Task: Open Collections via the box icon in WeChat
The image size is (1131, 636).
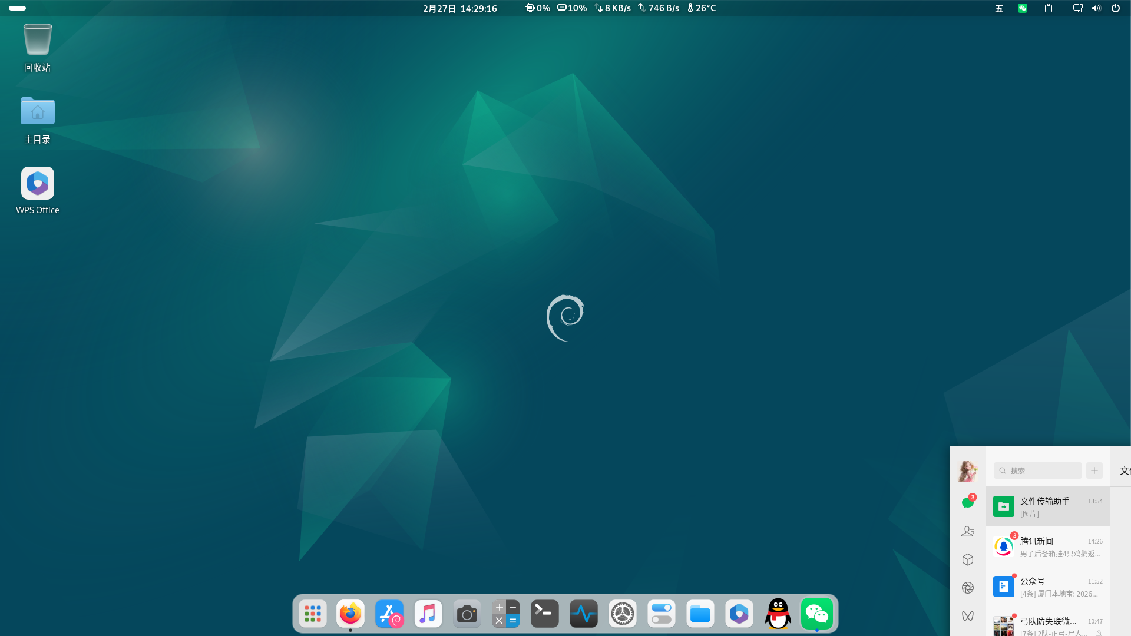Action: tap(968, 559)
